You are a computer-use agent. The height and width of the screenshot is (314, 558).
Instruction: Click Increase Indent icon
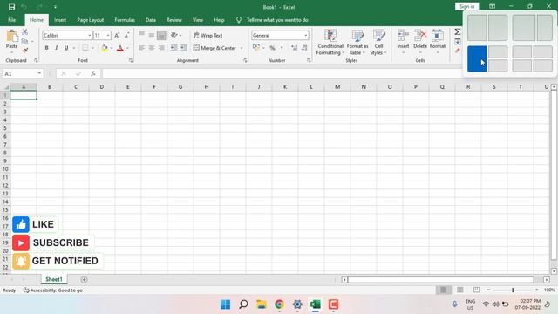point(184,48)
